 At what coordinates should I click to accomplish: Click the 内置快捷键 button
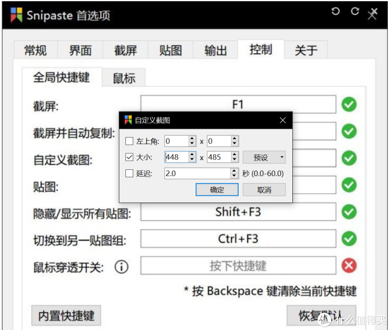tap(66, 316)
